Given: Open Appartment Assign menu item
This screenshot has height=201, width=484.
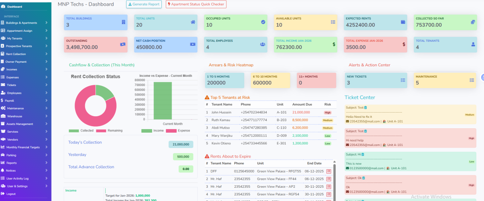Looking at the screenshot, I should pos(25,31).
